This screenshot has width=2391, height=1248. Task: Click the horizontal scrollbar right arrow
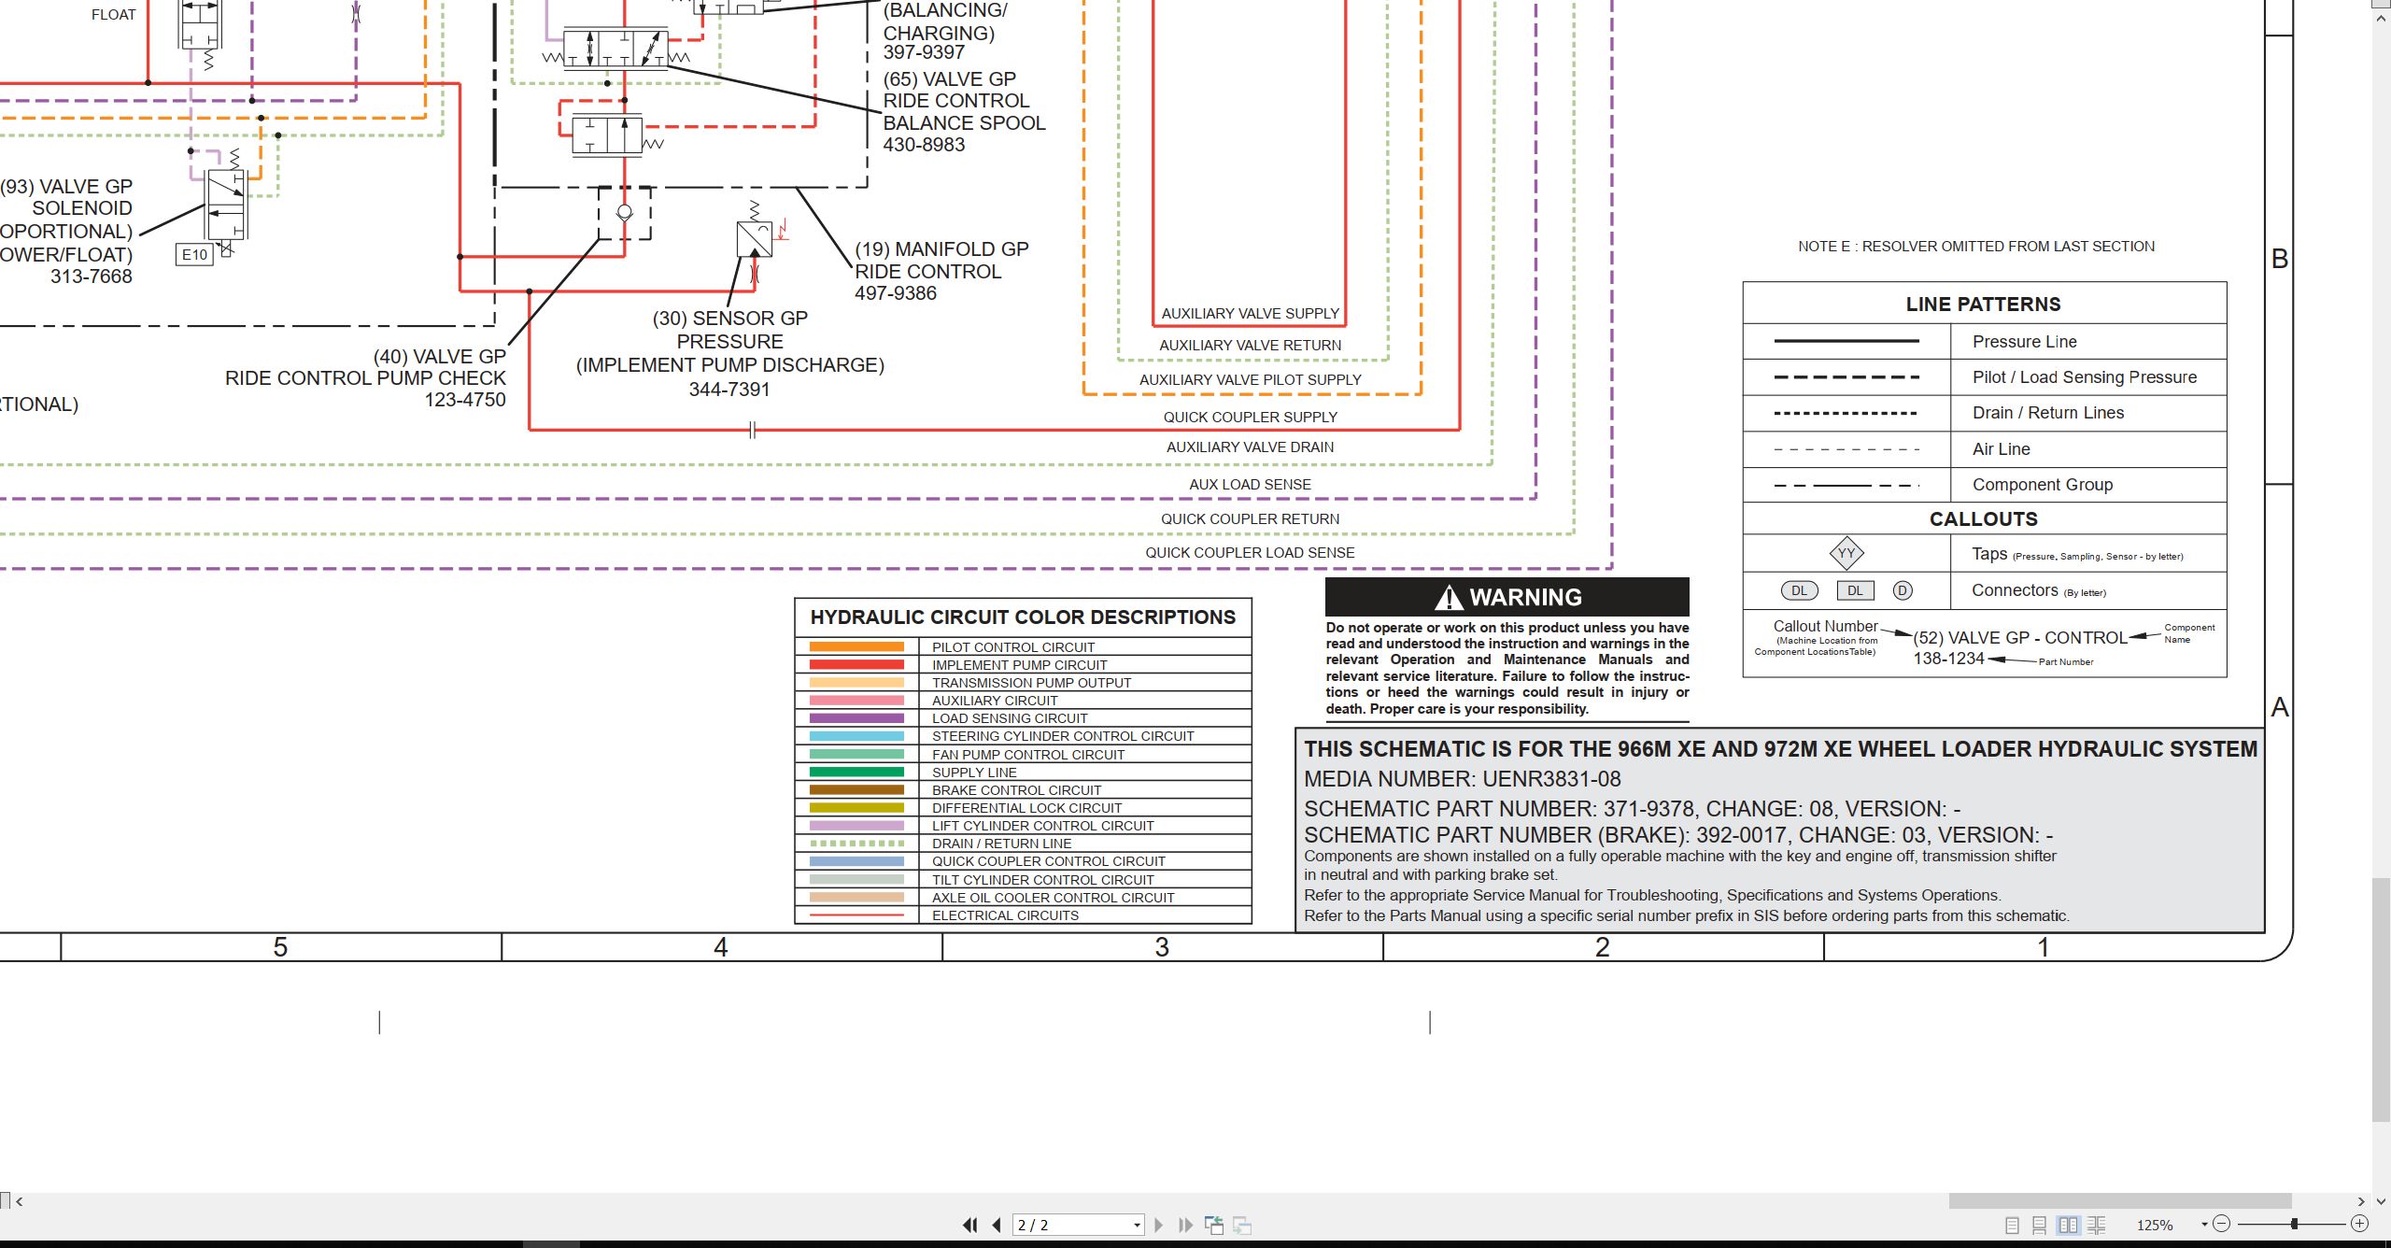click(2360, 1201)
